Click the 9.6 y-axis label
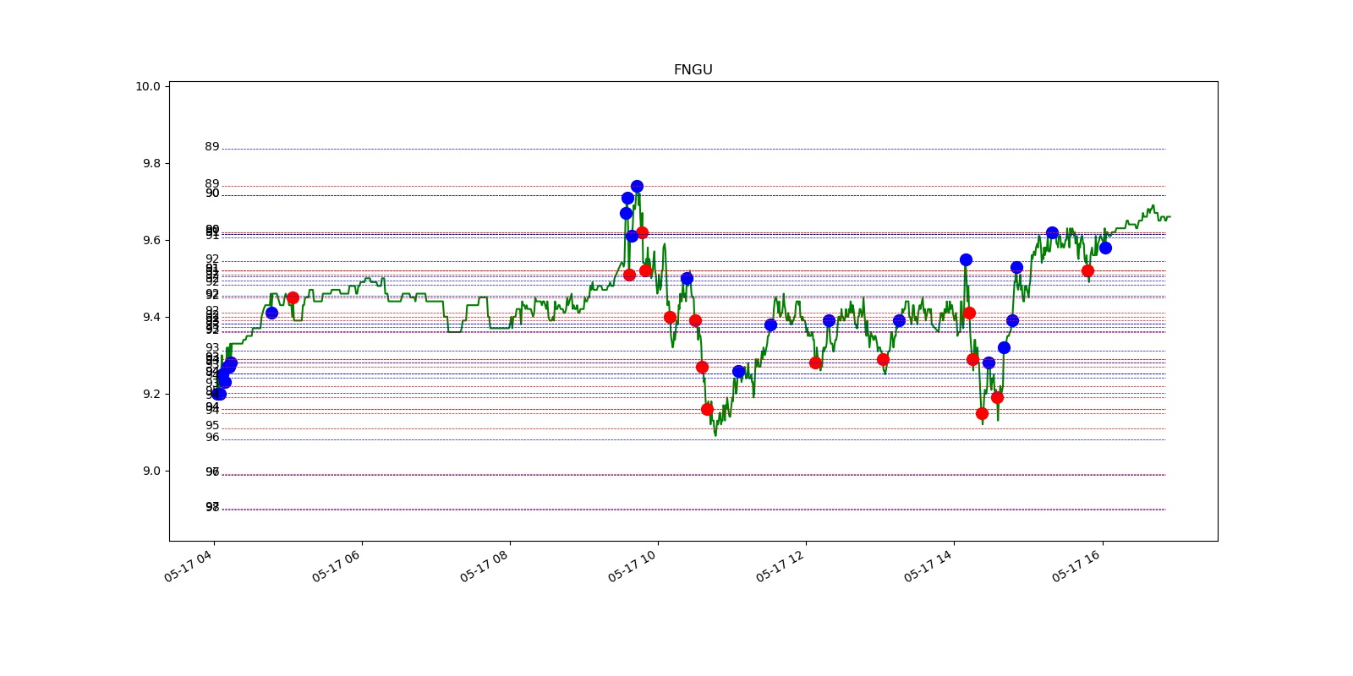The image size is (1353, 676). tap(151, 240)
